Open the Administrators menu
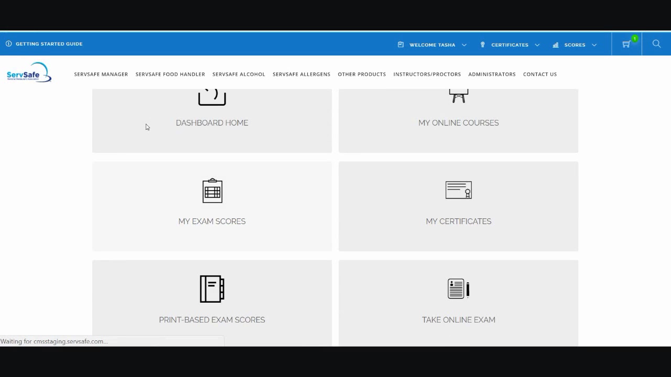 492,74
